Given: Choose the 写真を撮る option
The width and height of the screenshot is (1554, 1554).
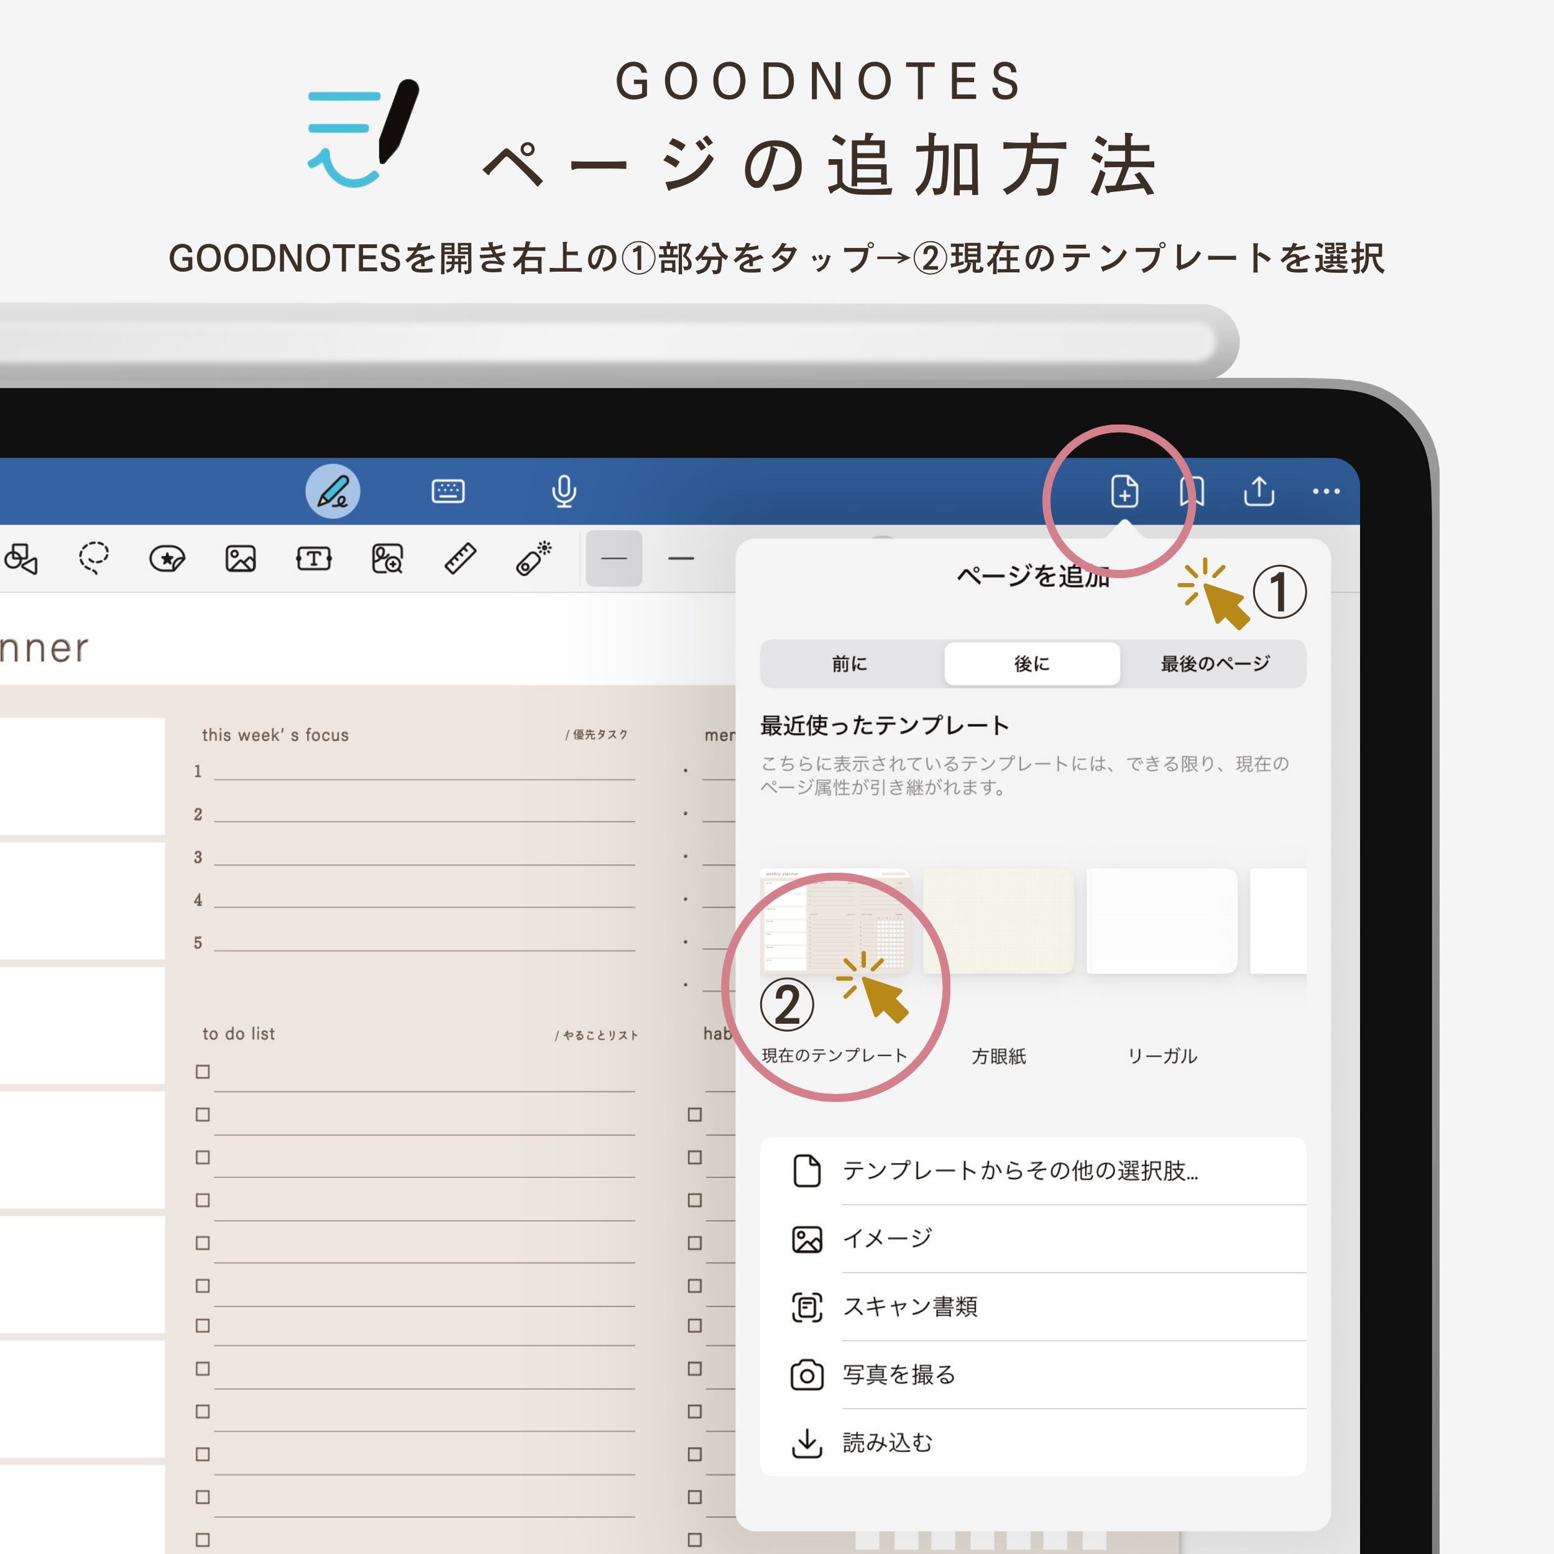Looking at the screenshot, I should pyautogui.click(x=1032, y=1374).
